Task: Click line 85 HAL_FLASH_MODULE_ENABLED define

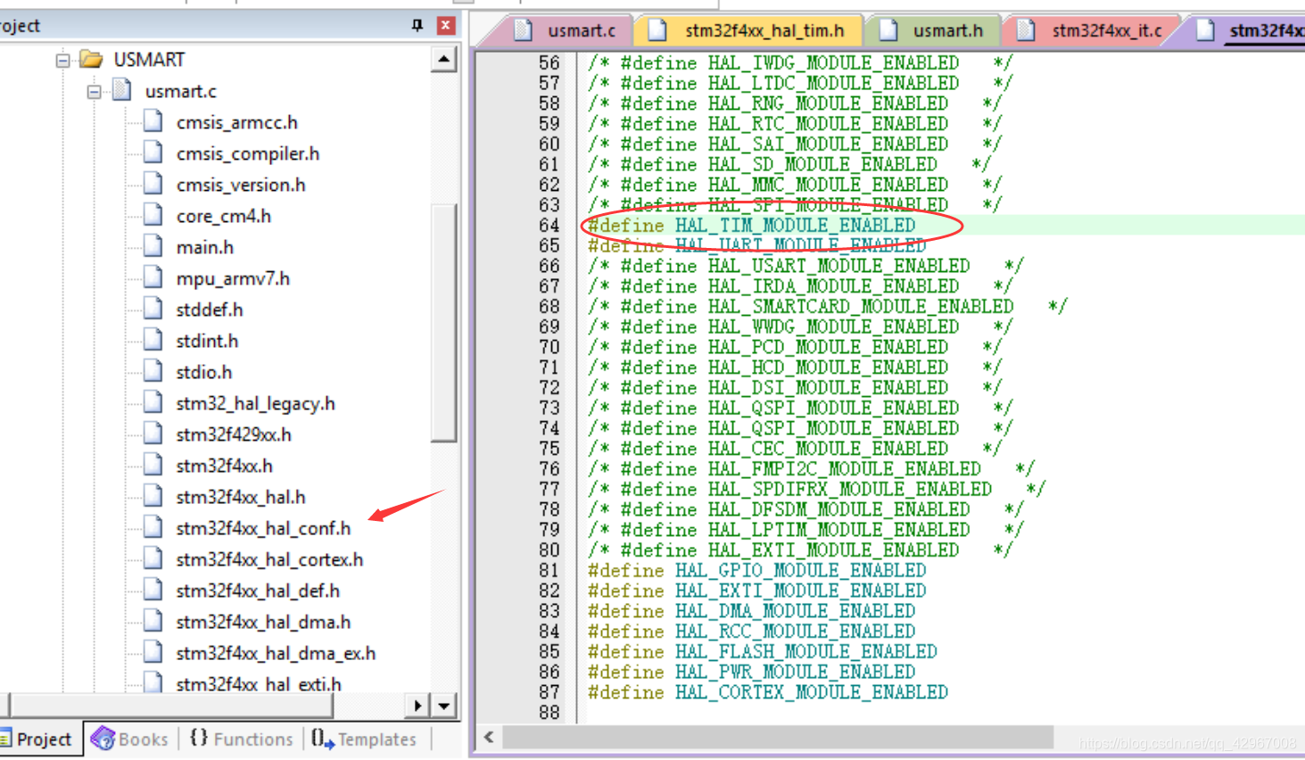Action: (x=762, y=651)
